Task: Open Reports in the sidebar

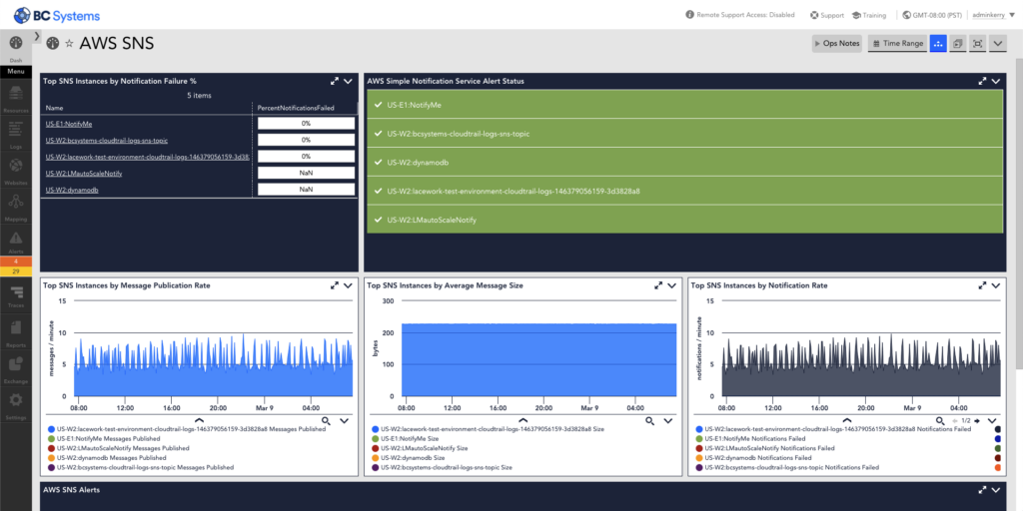Action: click(16, 332)
